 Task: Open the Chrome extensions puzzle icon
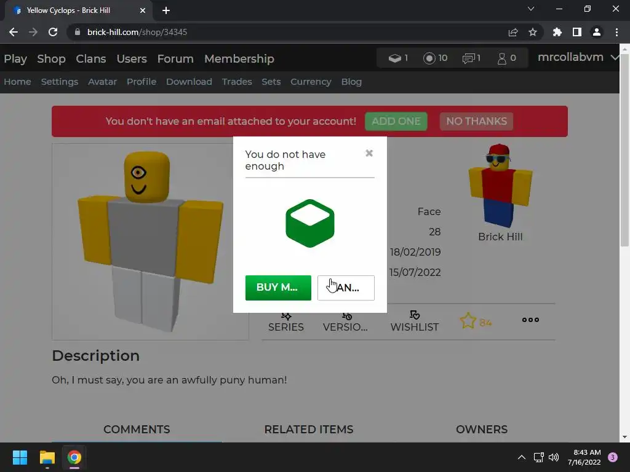pyautogui.click(x=557, y=32)
